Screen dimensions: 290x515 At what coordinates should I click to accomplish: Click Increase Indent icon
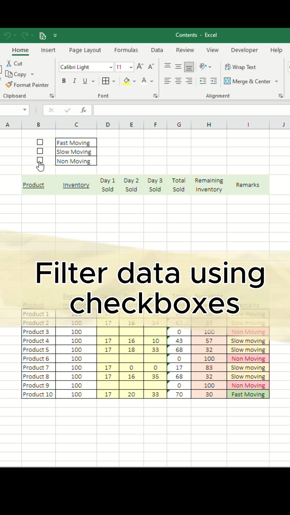tap(214, 81)
